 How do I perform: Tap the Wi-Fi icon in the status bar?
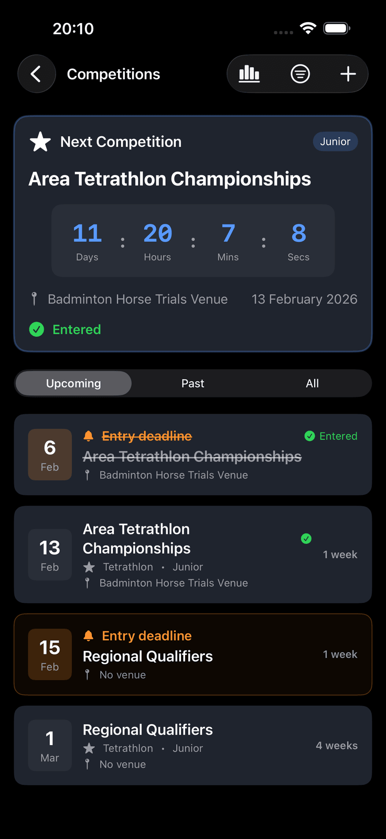tap(308, 28)
